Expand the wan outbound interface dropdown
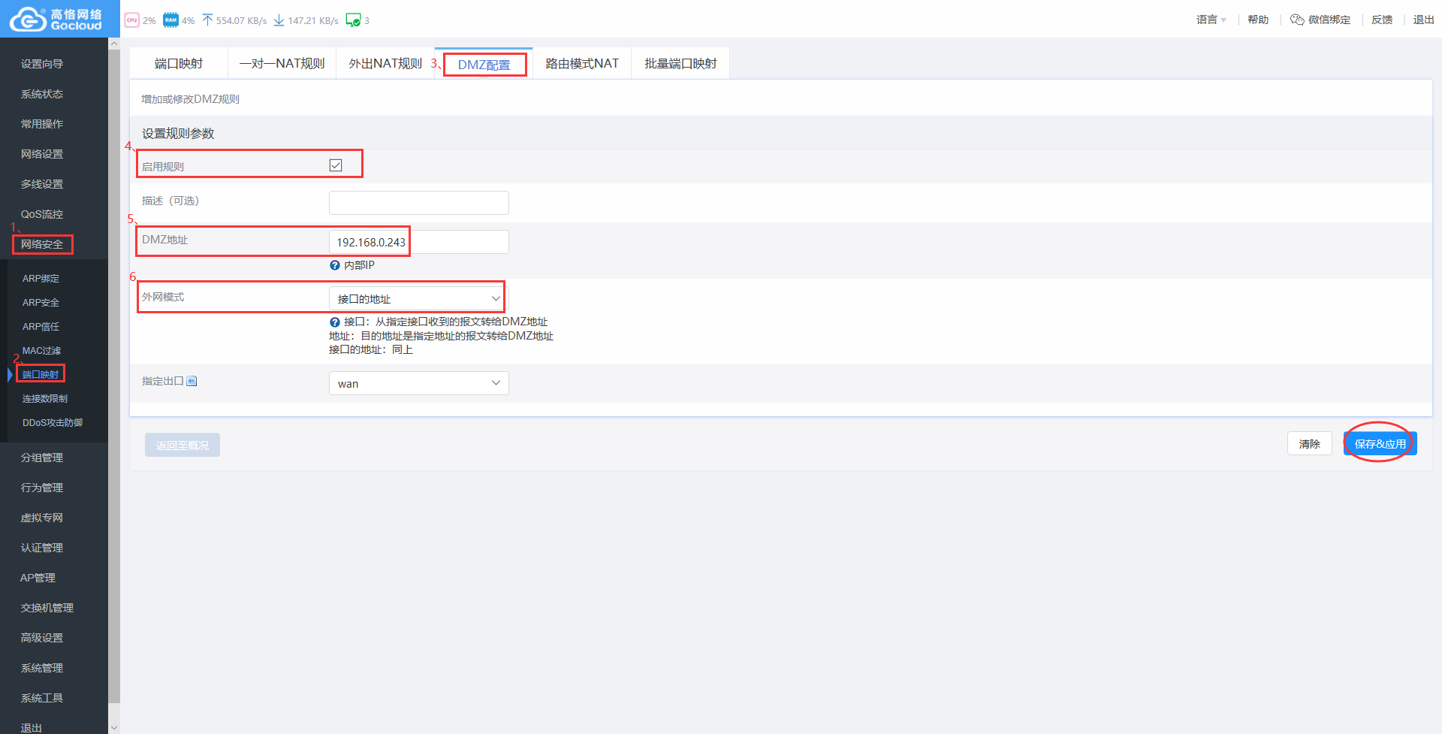 [418, 383]
